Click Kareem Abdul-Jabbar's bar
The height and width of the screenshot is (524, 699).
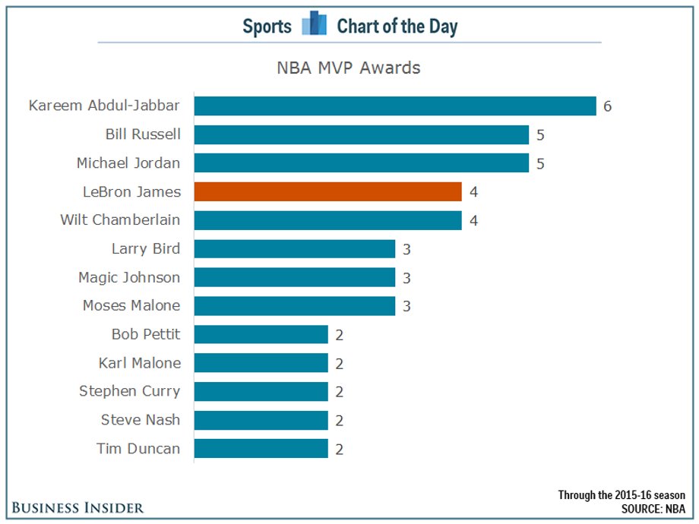pos(395,106)
